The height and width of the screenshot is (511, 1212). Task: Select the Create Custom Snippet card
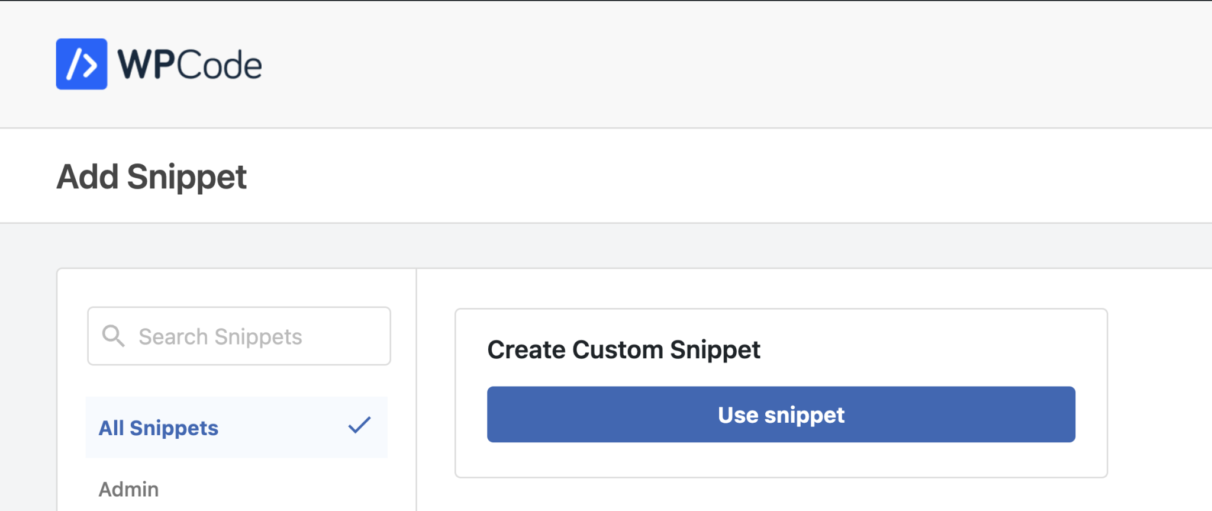click(x=781, y=393)
